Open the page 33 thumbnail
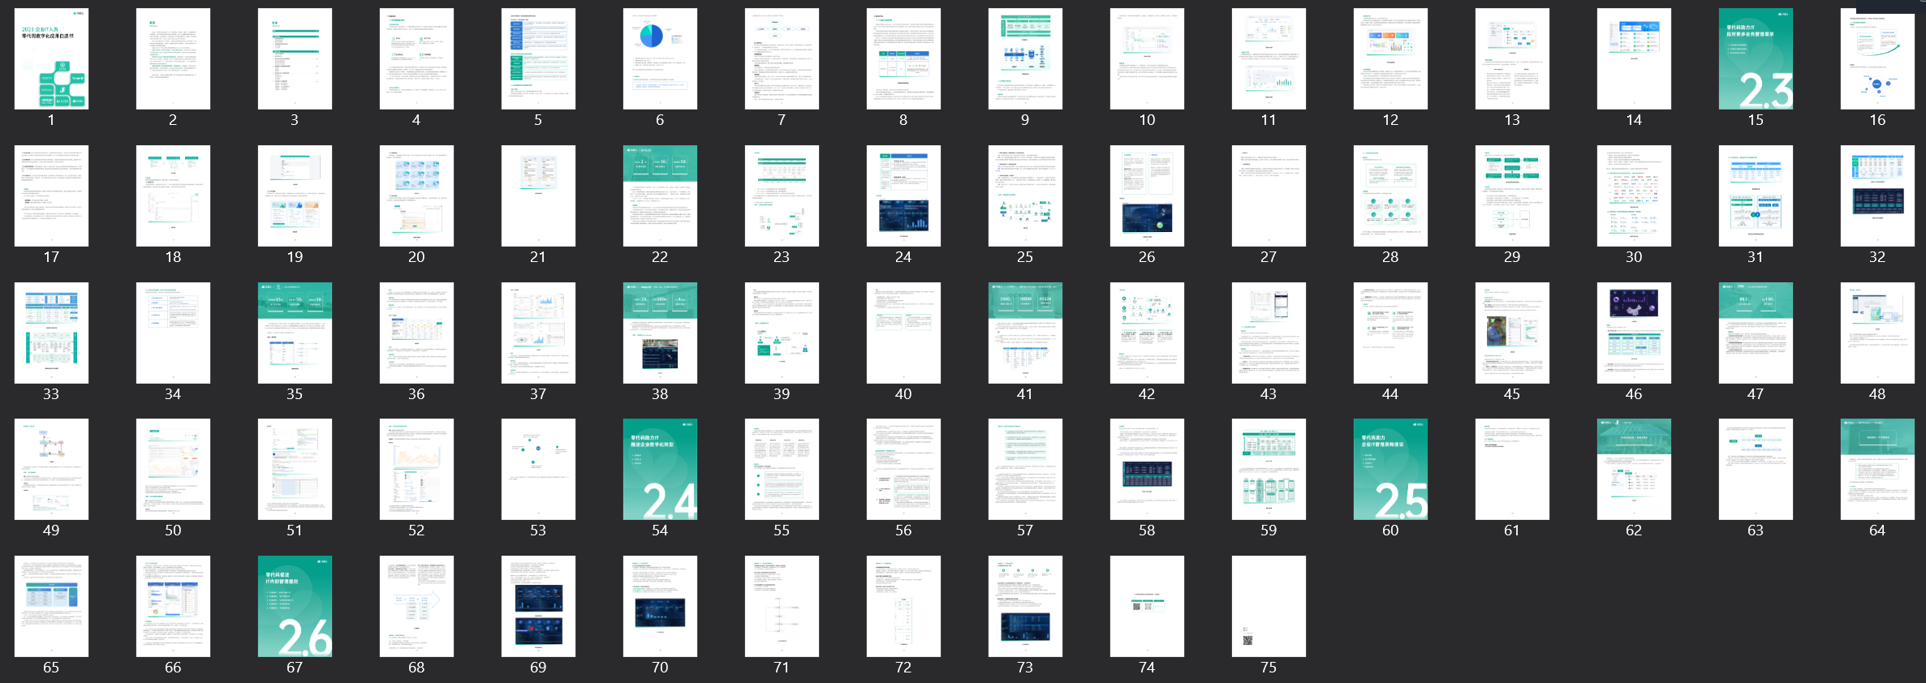Viewport: 1926px width, 683px height. pyautogui.click(x=51, y=333)
